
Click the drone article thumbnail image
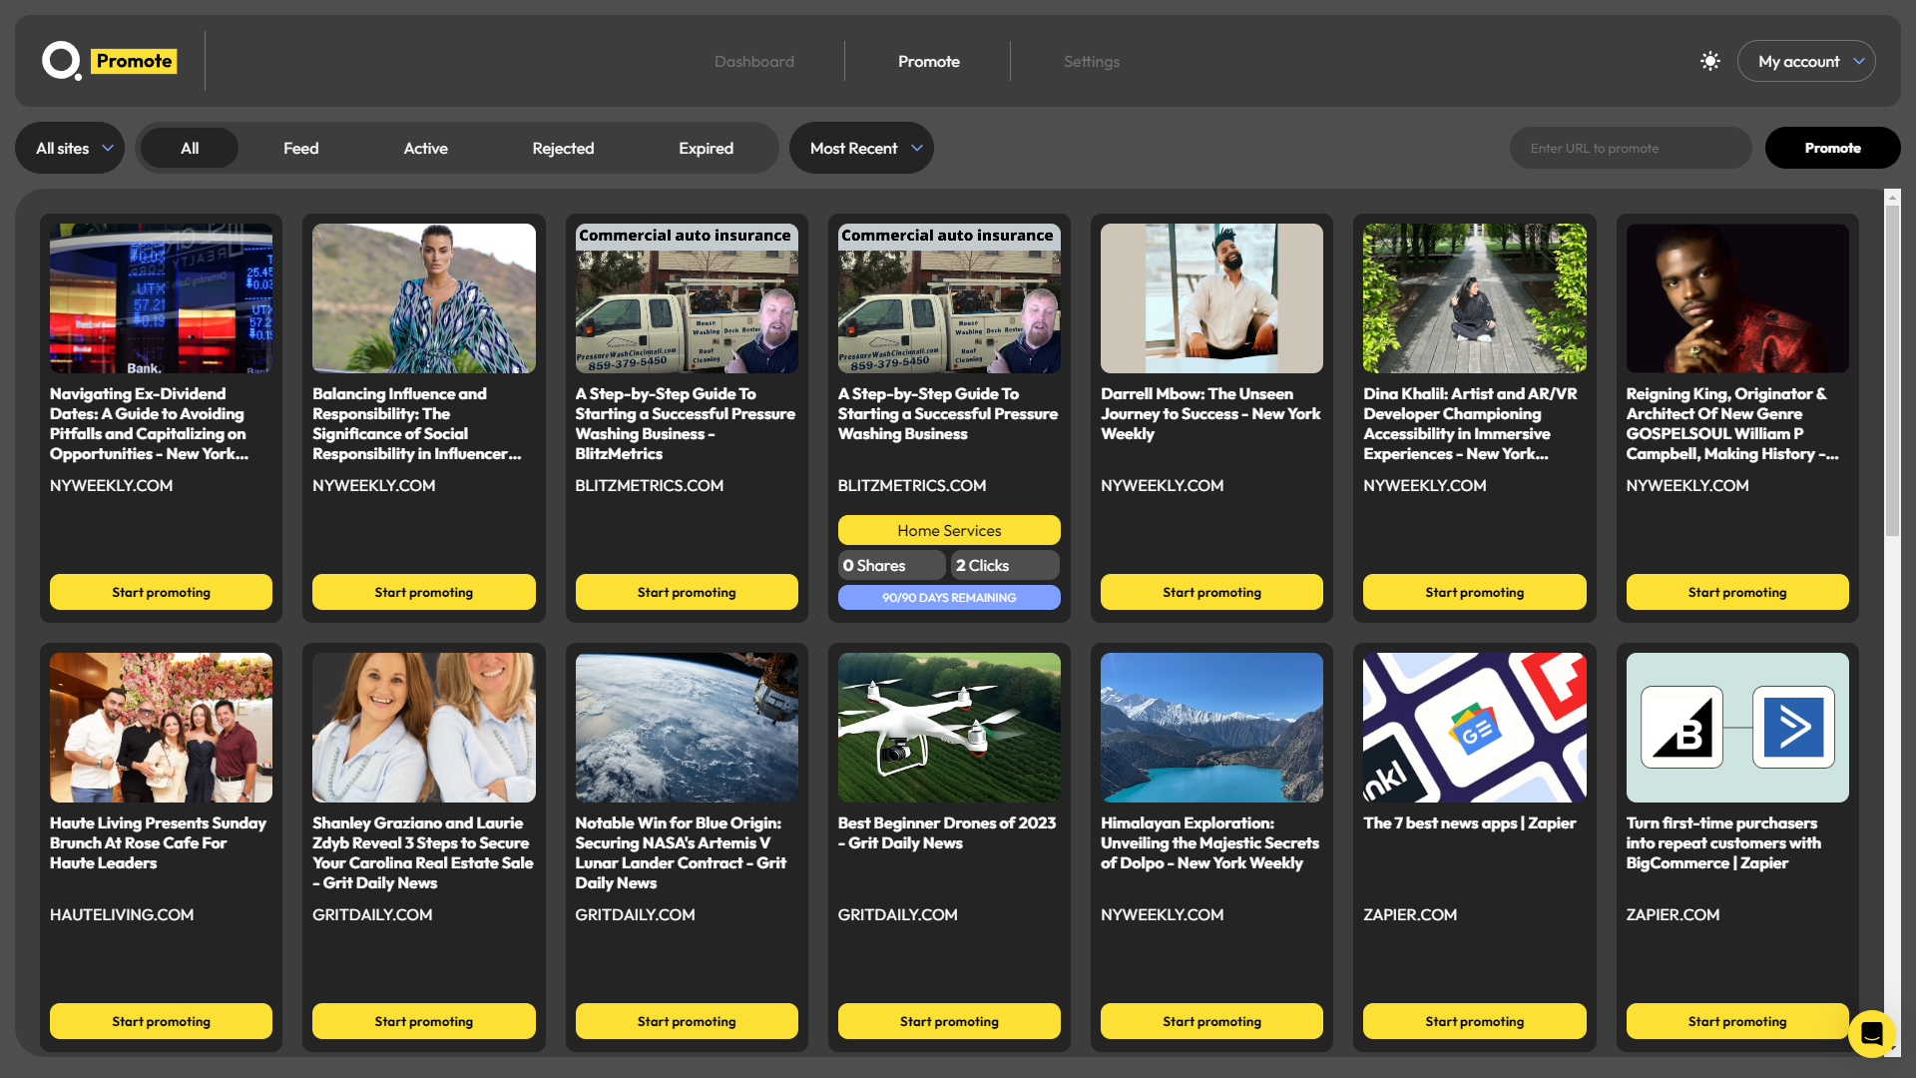point(948,728)
